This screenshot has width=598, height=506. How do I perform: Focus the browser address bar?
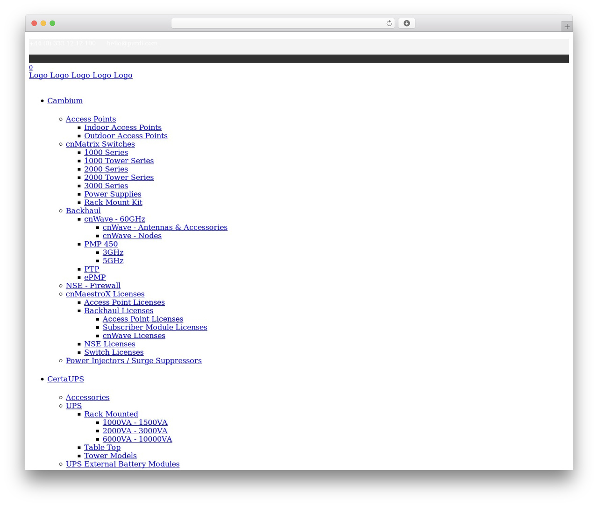point(283,23)
